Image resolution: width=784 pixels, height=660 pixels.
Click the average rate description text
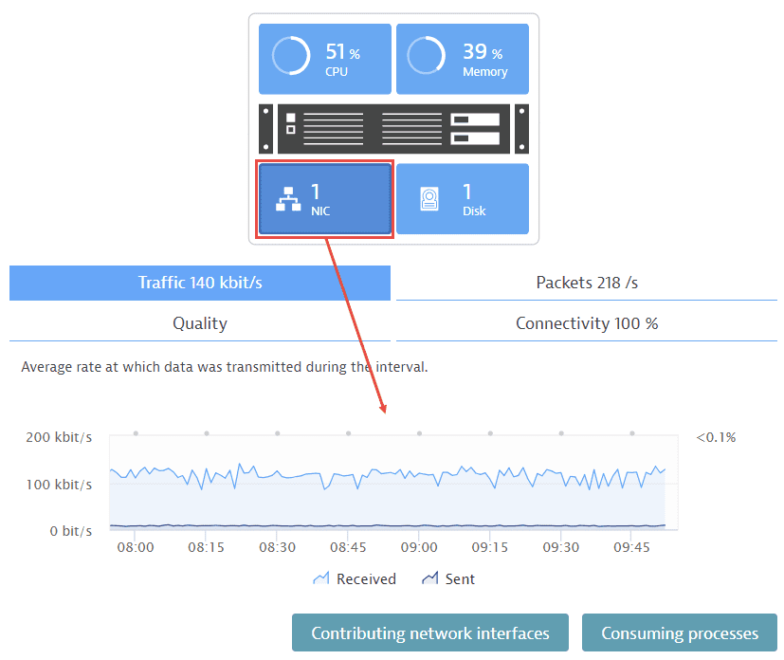tap(225, 367)
